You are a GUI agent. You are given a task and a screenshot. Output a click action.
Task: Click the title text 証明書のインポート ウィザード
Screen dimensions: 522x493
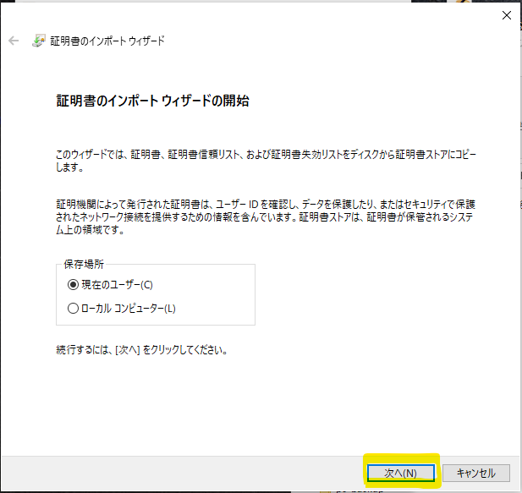click(x=107, y=41)
